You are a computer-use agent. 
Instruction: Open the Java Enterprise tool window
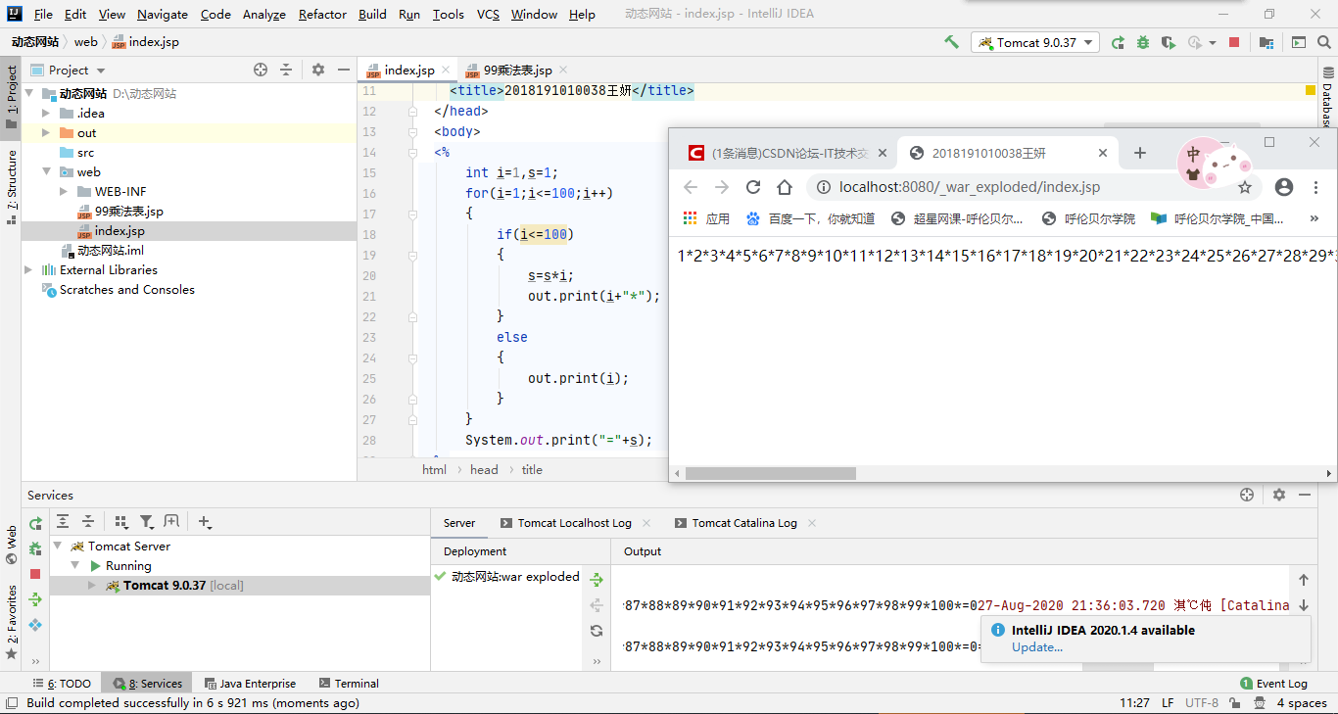click(250, 683)
